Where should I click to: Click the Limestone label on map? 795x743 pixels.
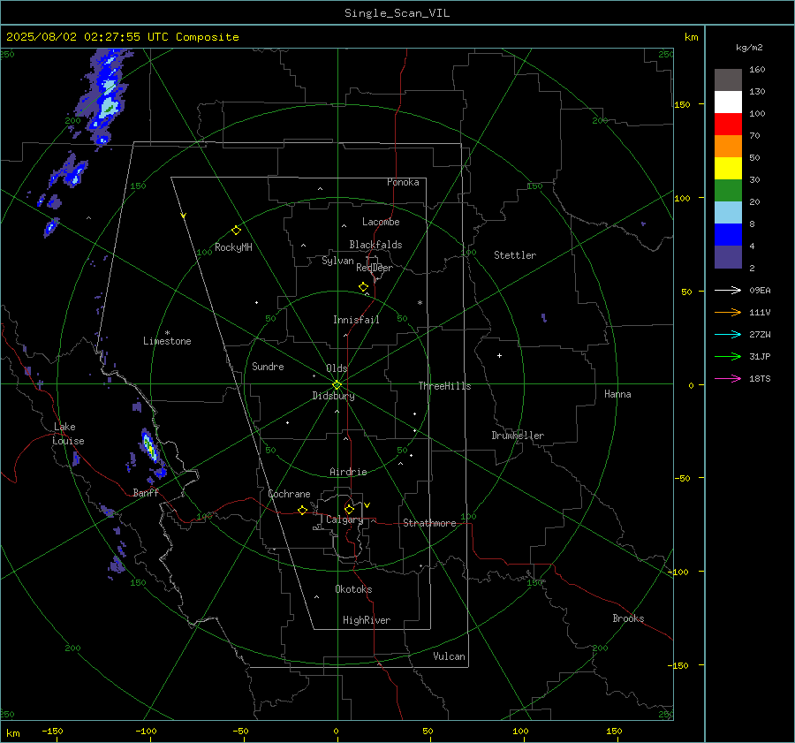point(167,341)
